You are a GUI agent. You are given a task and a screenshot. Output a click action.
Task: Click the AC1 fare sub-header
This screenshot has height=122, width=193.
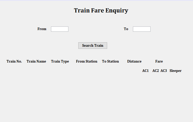[145, 71]
